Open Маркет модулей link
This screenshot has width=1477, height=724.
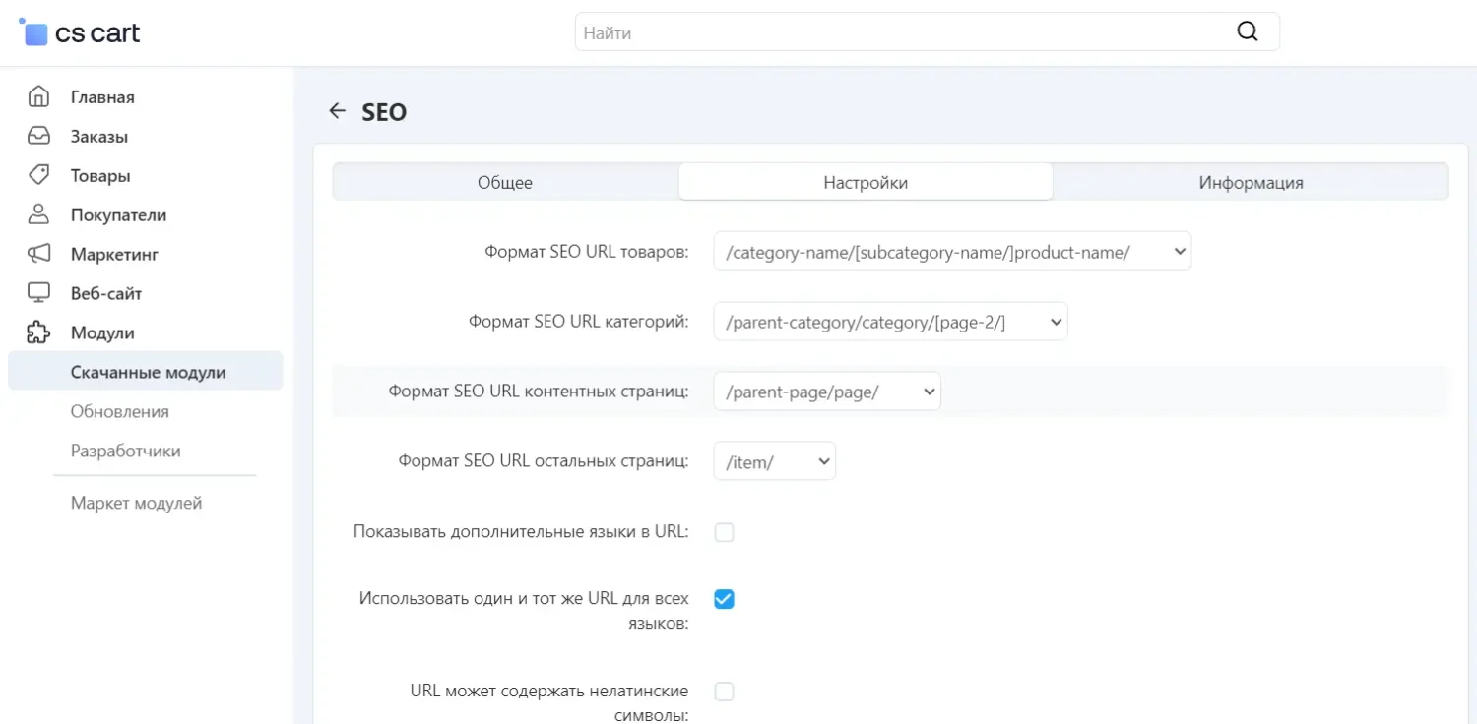136,503
